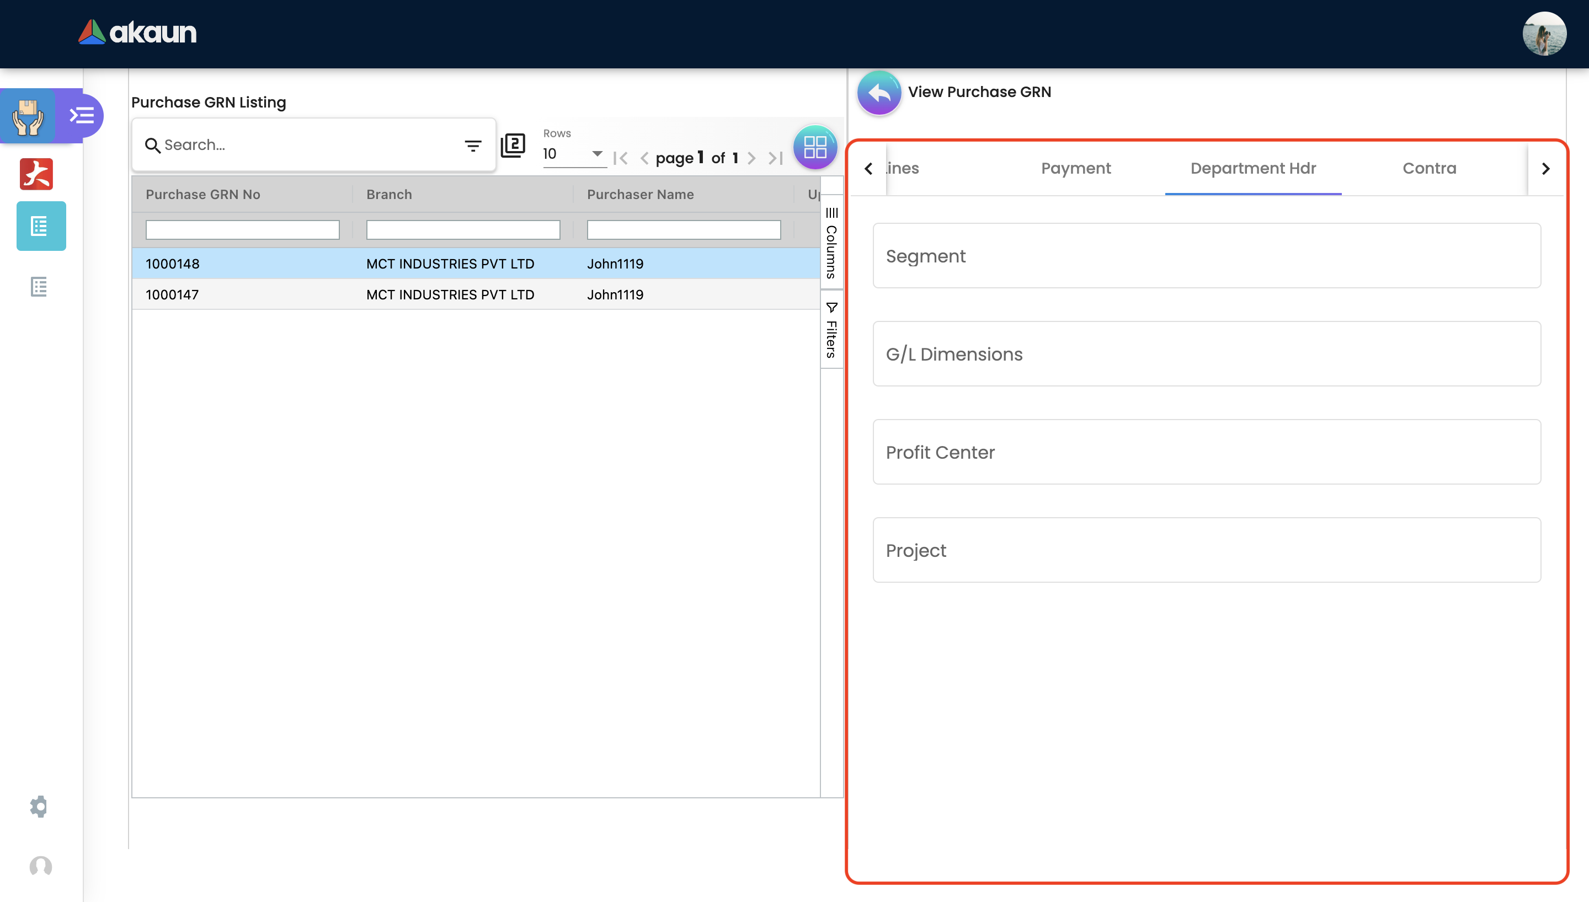Click the user profile avatar top right
The image size is (1589, 902).
point(1544,34)
